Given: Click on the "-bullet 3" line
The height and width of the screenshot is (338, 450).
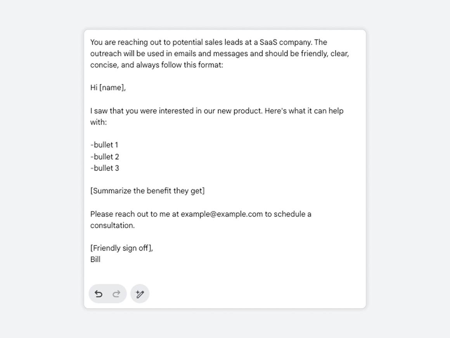Looking at the screenshot, I should 104,168.
